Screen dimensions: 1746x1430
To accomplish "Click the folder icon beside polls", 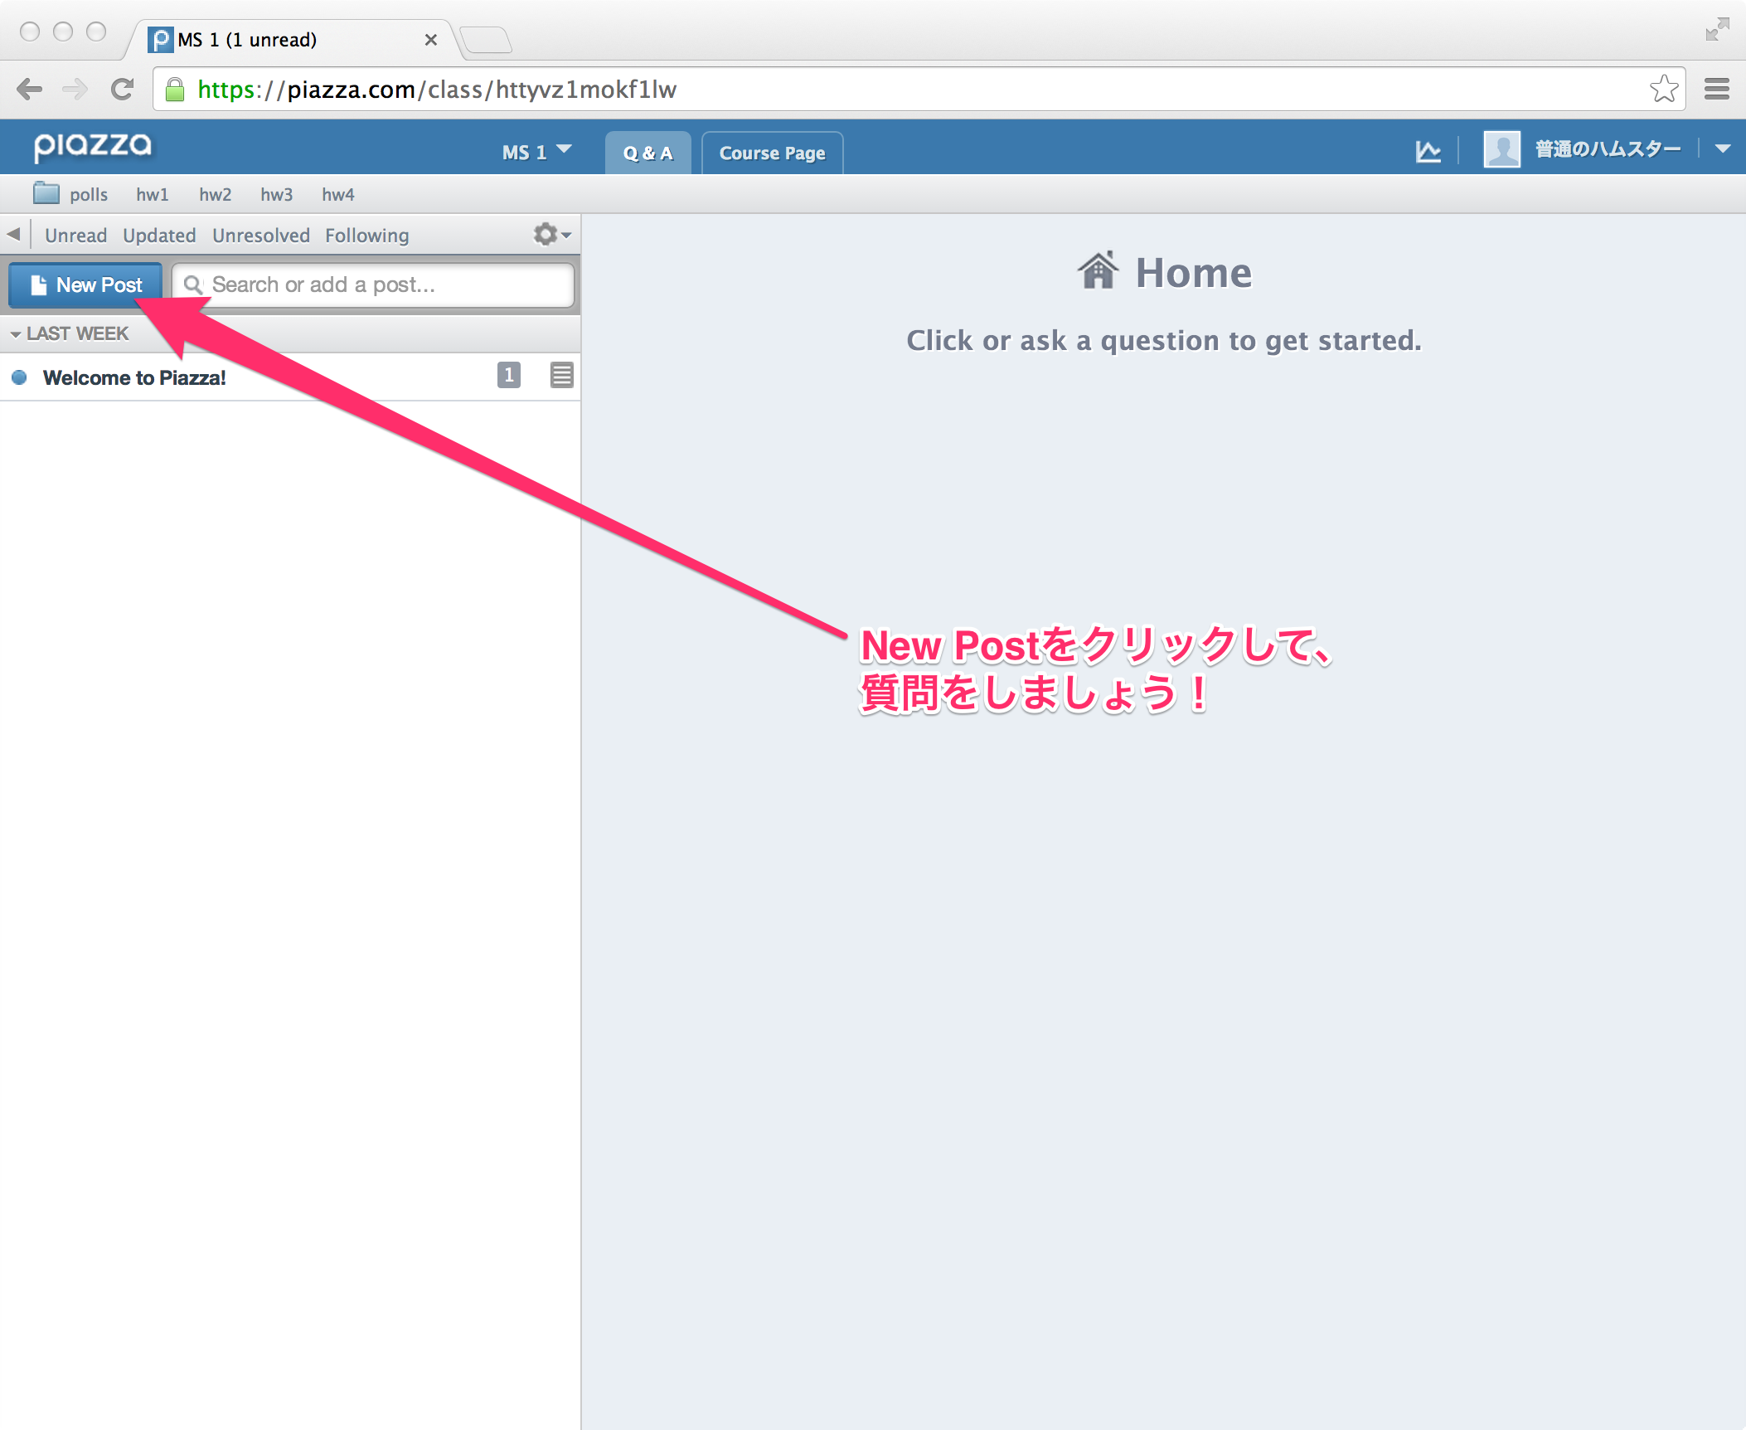I will pos(46,193).
